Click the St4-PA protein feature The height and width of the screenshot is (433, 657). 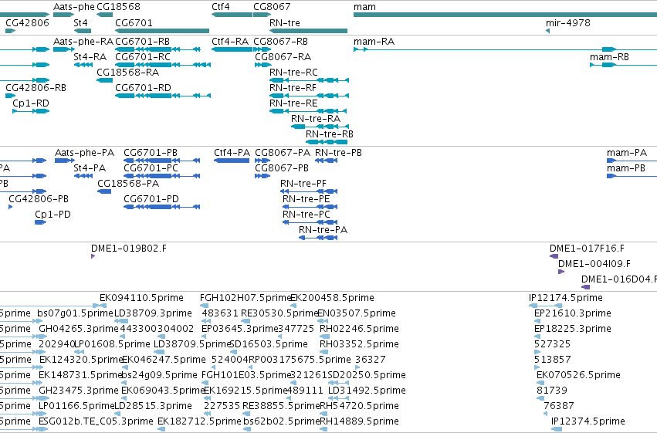[x=83, y=176]
